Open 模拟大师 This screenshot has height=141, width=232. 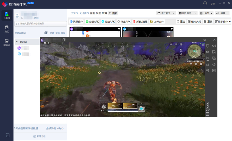point(195,21)
